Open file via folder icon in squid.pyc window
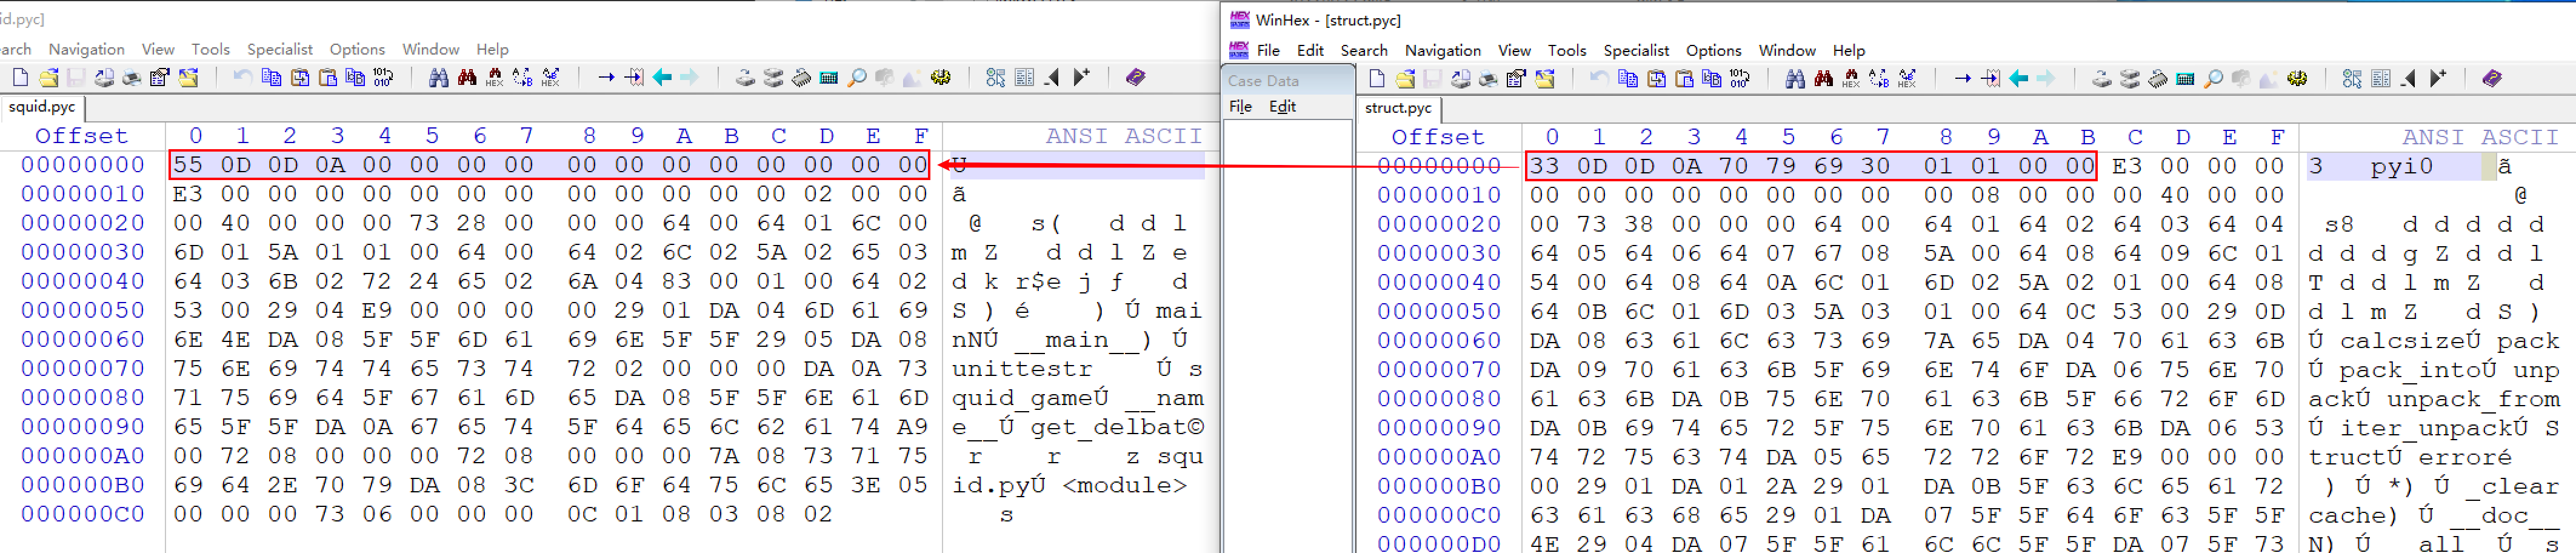The width and height of the screenshot is (2576, 553). coord(48,77)
